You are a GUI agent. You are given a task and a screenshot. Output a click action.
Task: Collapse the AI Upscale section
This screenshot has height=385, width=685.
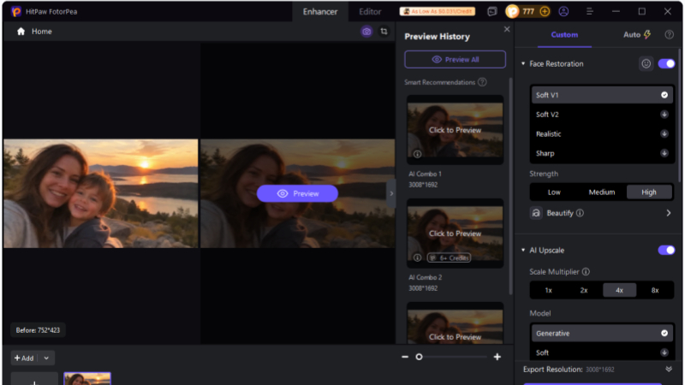[523, 250]
